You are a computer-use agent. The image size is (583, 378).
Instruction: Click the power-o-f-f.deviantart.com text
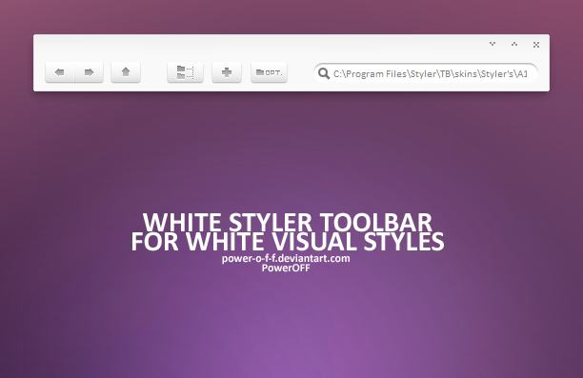coord(286,258)
